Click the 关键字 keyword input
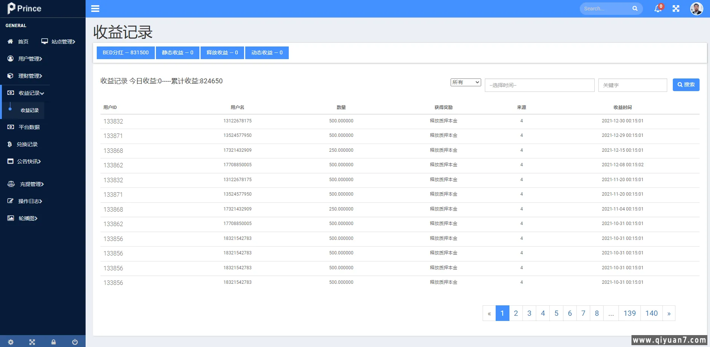 pos(632,85)
